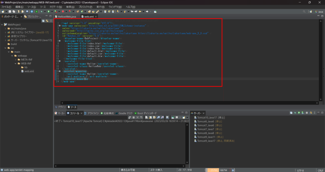Image resolution: width=325 pixels, height=172 pixels.
Task: Switch to the Java perspective button
Action: click(318, 12)
